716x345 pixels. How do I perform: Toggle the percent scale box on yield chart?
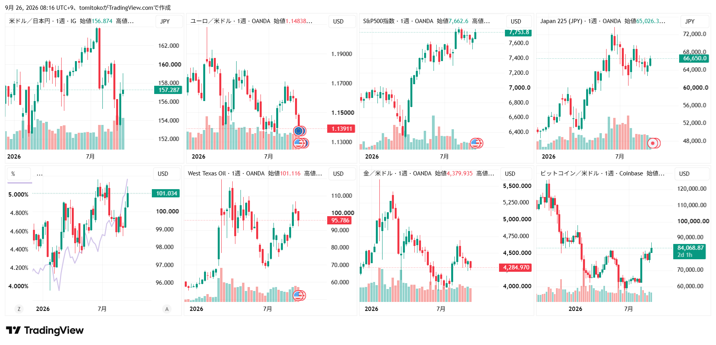pos(19,173)
